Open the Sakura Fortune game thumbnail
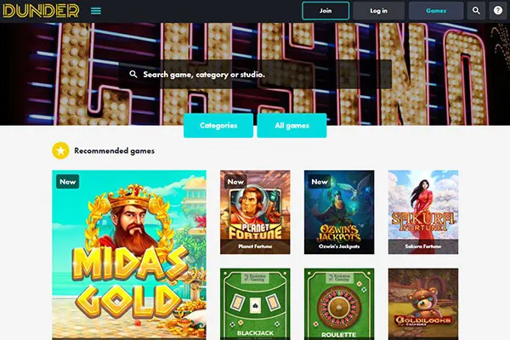Screen dimensions: 510x340 click(423, 212)
